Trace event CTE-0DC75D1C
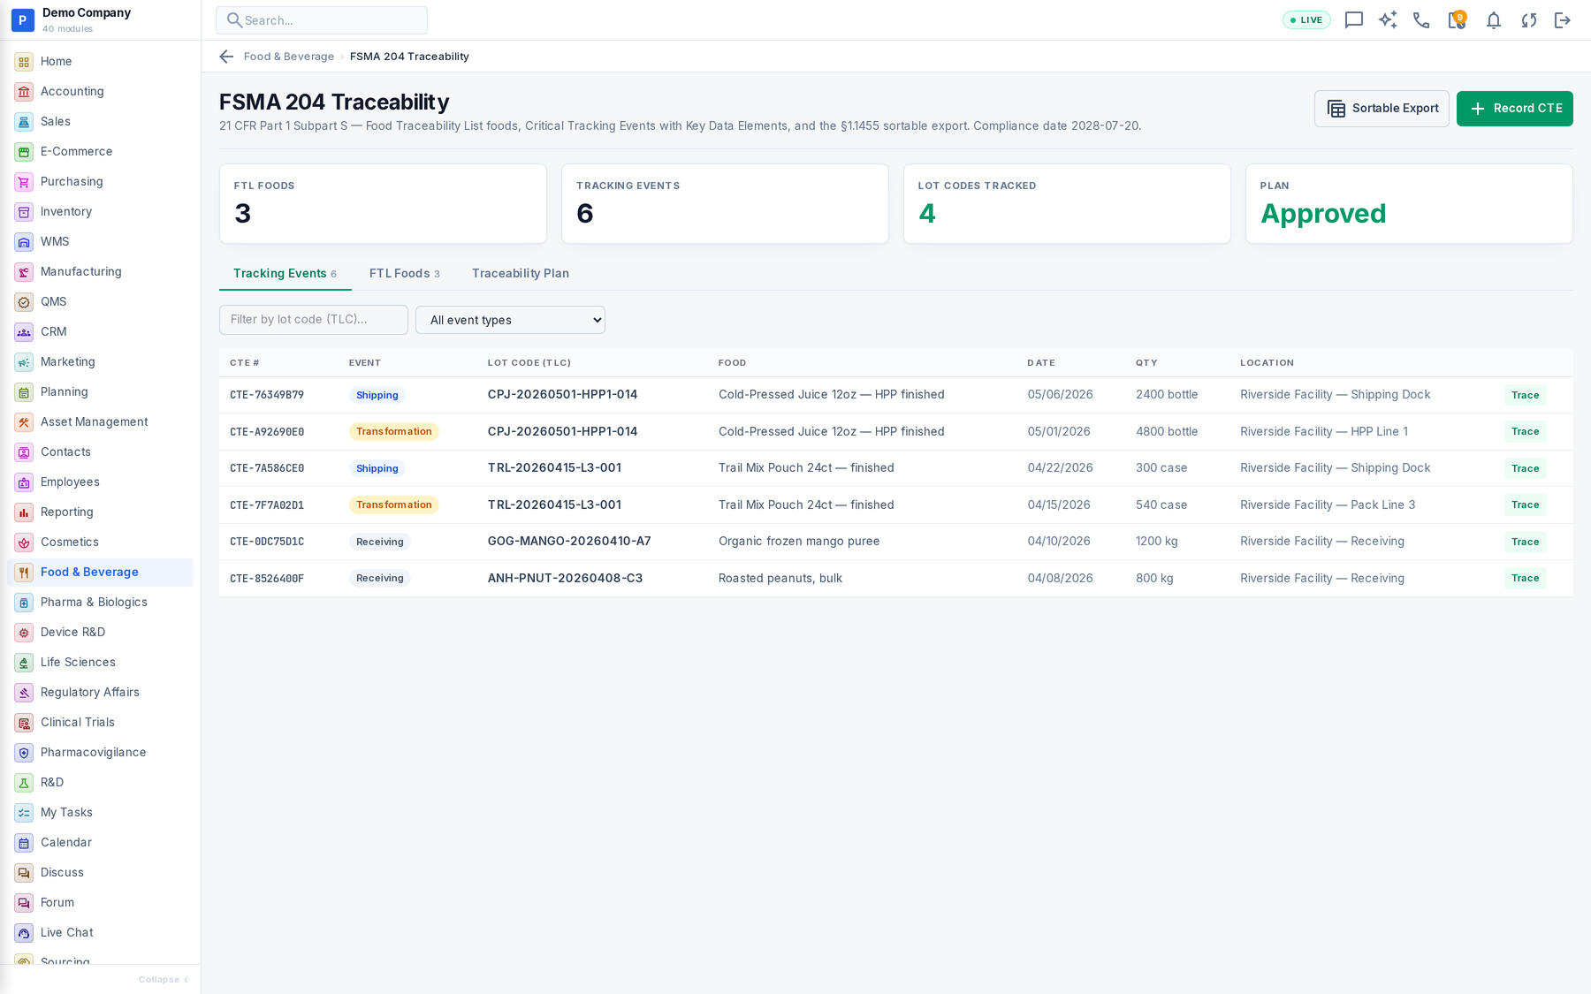Viewport: 1591px width, 994px height. 1525,542
